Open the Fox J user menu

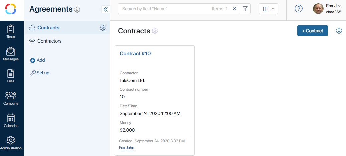(x=327, y=9)
